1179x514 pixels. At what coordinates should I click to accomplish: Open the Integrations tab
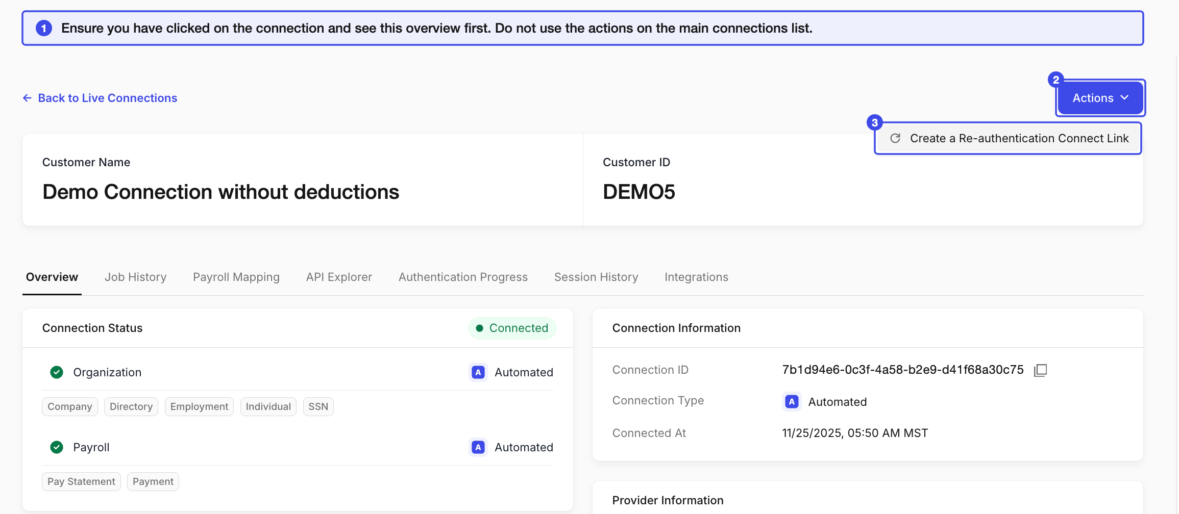point(696,277)
